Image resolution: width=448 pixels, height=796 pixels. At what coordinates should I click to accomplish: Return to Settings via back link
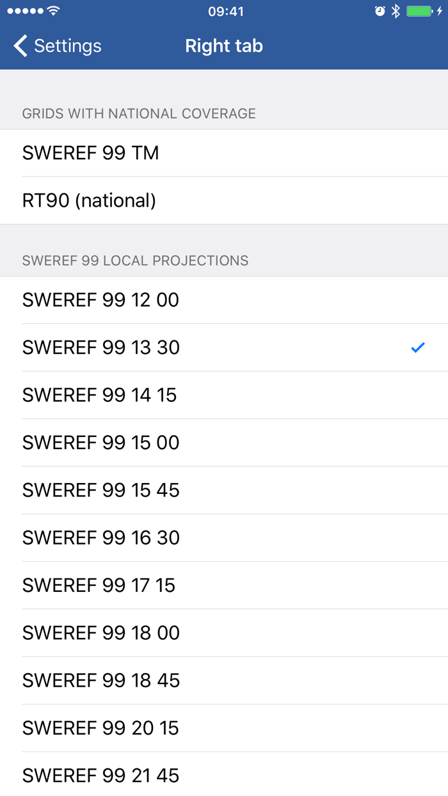click(67, 45)
